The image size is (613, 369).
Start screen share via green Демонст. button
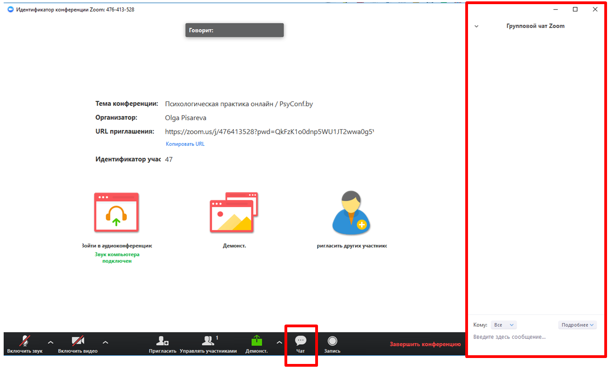(x=256, y=344)
